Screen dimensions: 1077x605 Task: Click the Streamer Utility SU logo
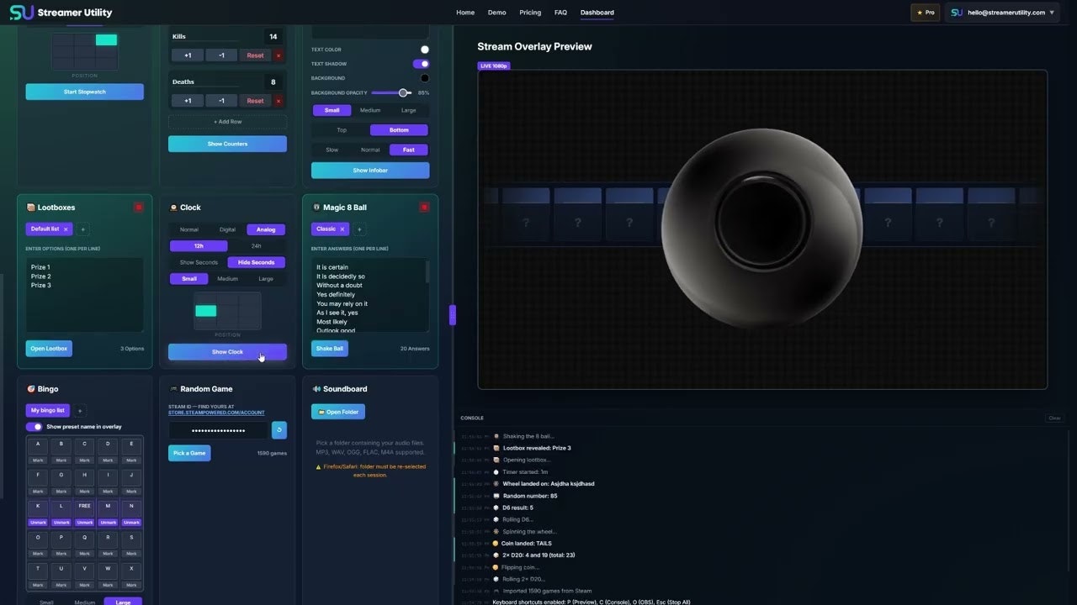coord(23,12)
